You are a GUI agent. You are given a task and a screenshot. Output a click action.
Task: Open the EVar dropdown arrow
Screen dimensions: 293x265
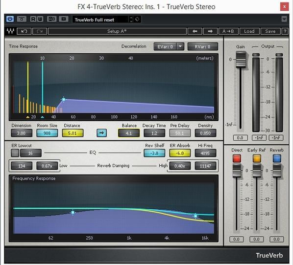[180, 46]
